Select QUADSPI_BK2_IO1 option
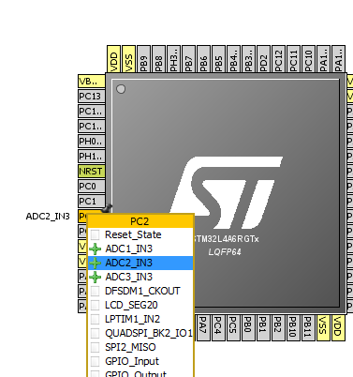The width and height of the screenshot is (353, 377). click(140, 333)
